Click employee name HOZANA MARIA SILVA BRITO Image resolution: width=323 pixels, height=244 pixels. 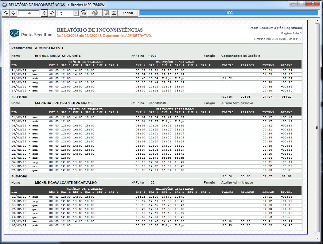(x=58, y=56)
